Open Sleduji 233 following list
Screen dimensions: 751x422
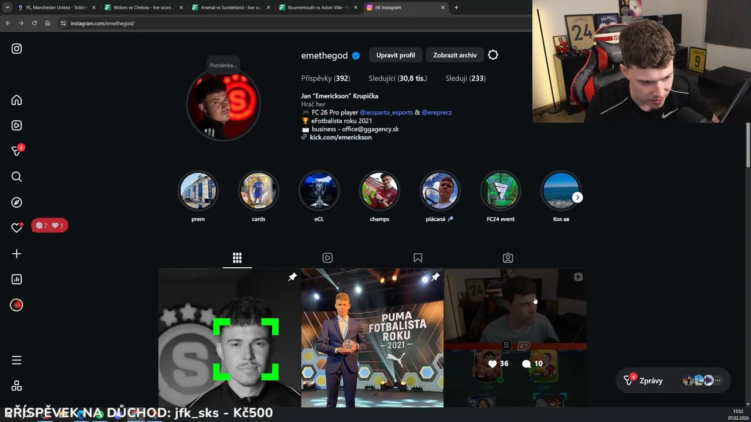(x=465, y=79)
